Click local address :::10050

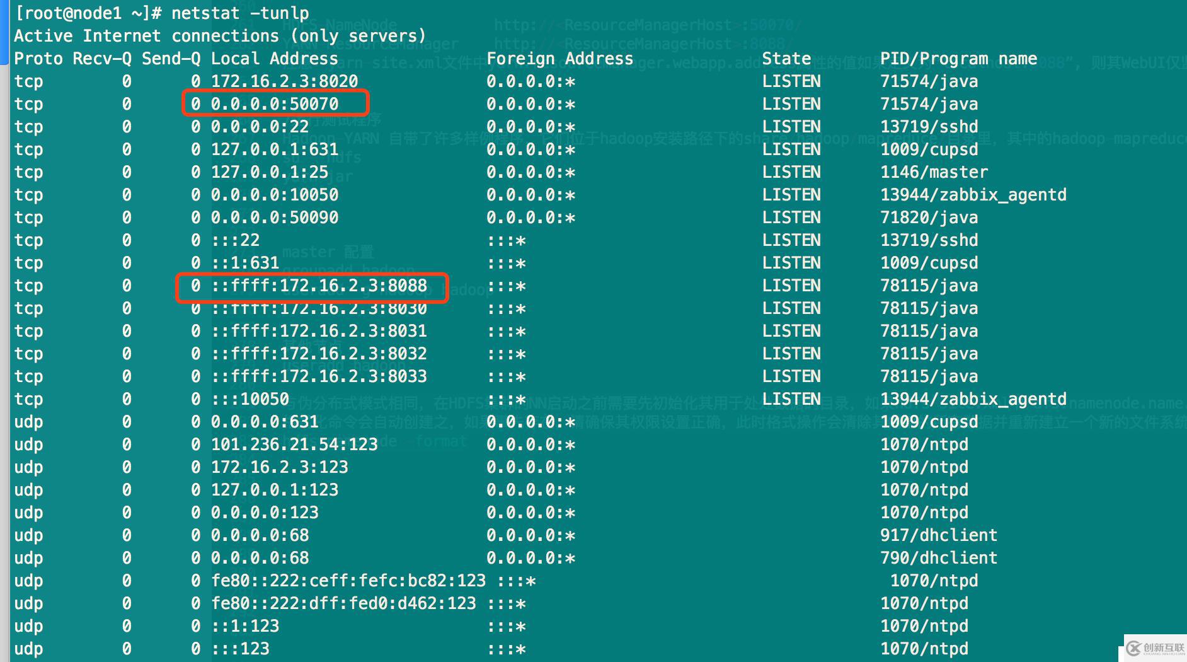pos(250,399)
